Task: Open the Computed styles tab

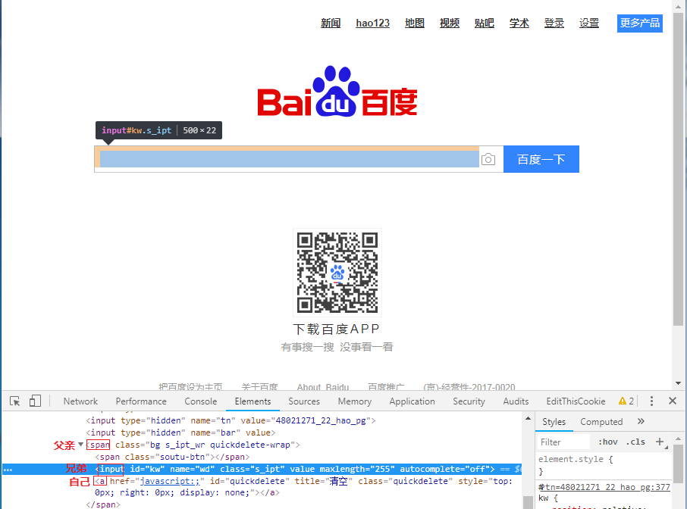Action: (x=601, y=421)
